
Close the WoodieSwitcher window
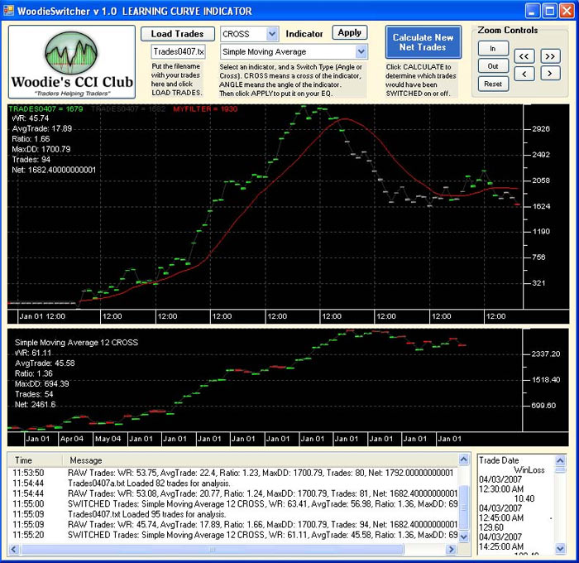[x=567, y=11]
